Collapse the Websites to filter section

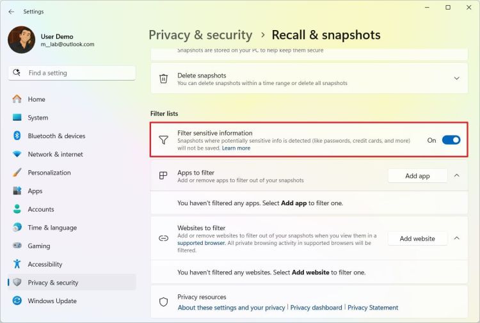point(456,238)
